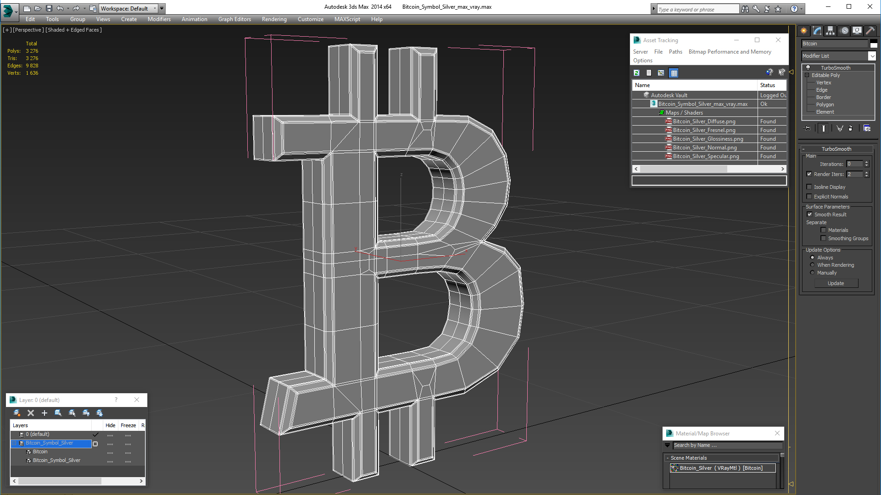Freeze/unfreeze all layers icon

point(100,413)
